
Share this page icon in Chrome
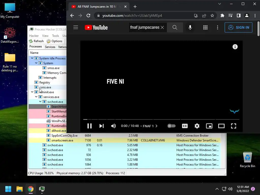[x=204, y=15]
